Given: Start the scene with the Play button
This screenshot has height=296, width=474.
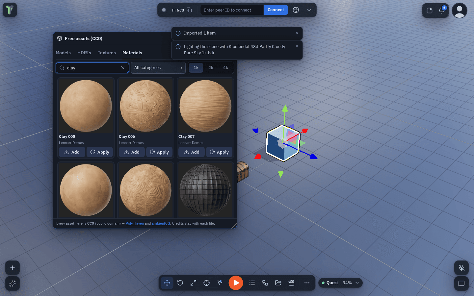Looking at the screenshot, I should click(236, 283).
